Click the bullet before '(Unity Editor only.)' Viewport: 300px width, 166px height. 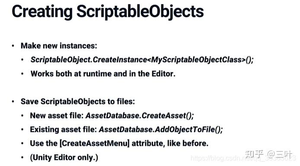coord(22,157)
